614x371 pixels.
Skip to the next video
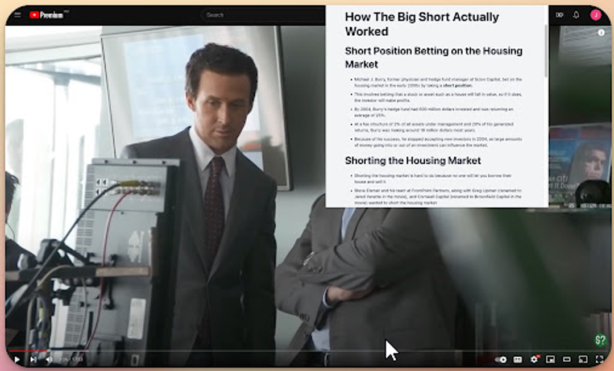point(33,359)
